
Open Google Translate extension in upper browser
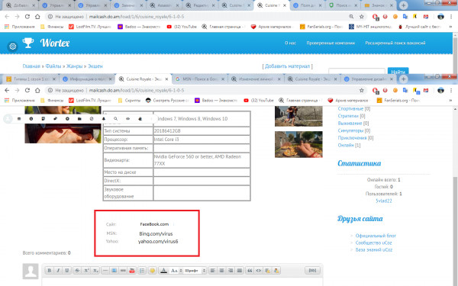click(x=405, y=17)
